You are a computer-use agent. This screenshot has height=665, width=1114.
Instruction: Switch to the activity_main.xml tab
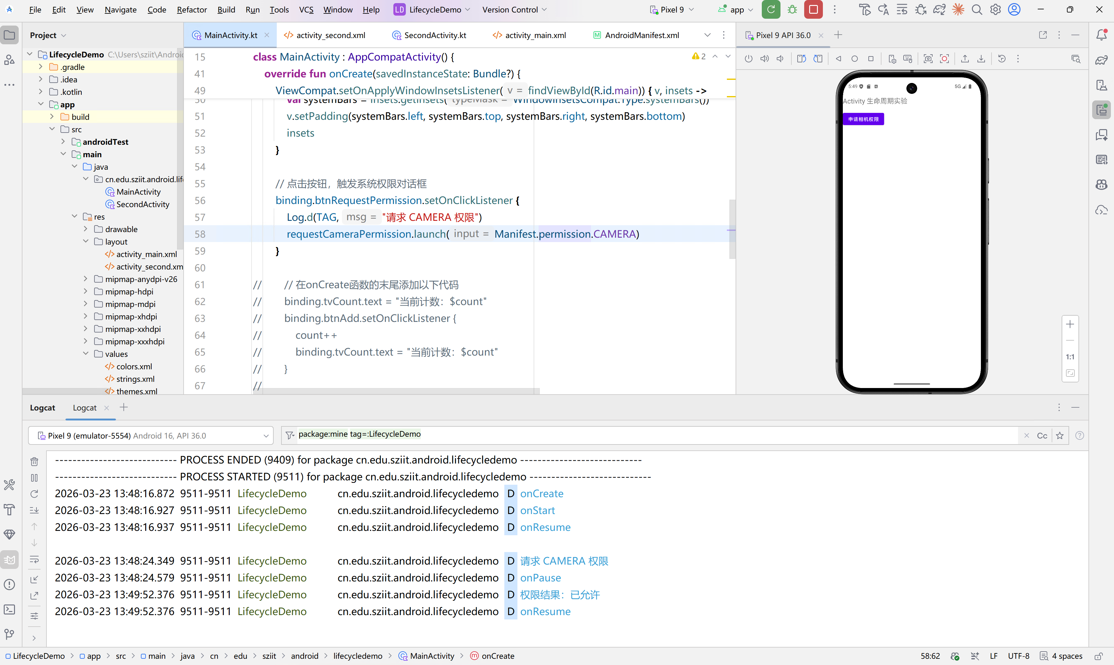530,35
